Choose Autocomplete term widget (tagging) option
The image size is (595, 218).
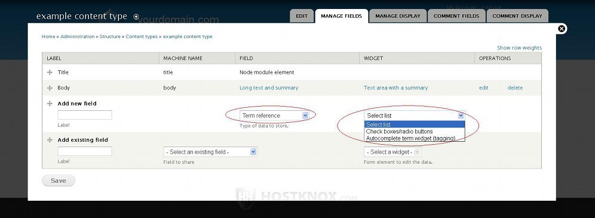tap(415, 138)
